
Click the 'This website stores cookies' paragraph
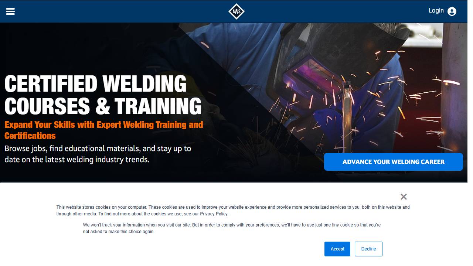[233, 211]
